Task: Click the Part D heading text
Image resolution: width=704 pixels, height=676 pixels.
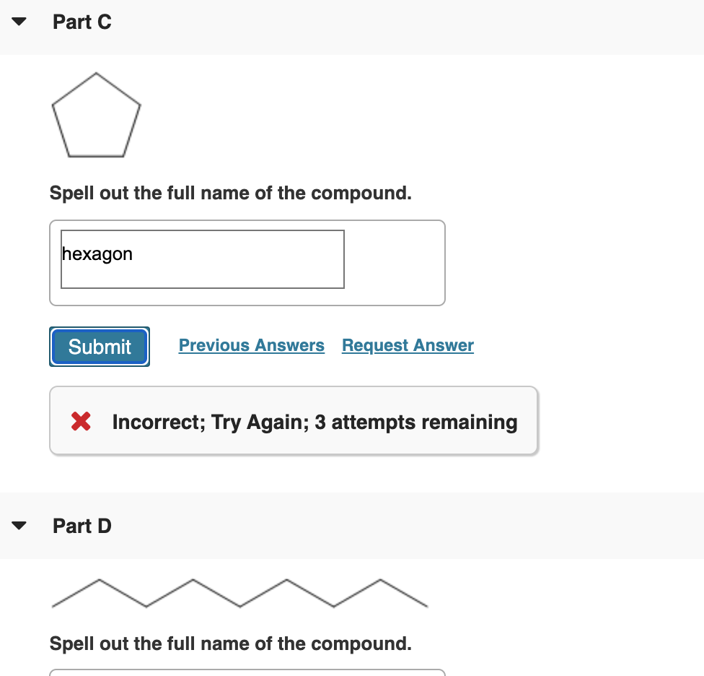Action: pyautogui.click(x=82, y=526)
